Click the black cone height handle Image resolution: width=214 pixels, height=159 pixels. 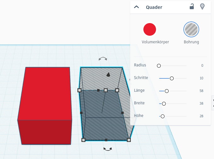[x=108, y=75]
